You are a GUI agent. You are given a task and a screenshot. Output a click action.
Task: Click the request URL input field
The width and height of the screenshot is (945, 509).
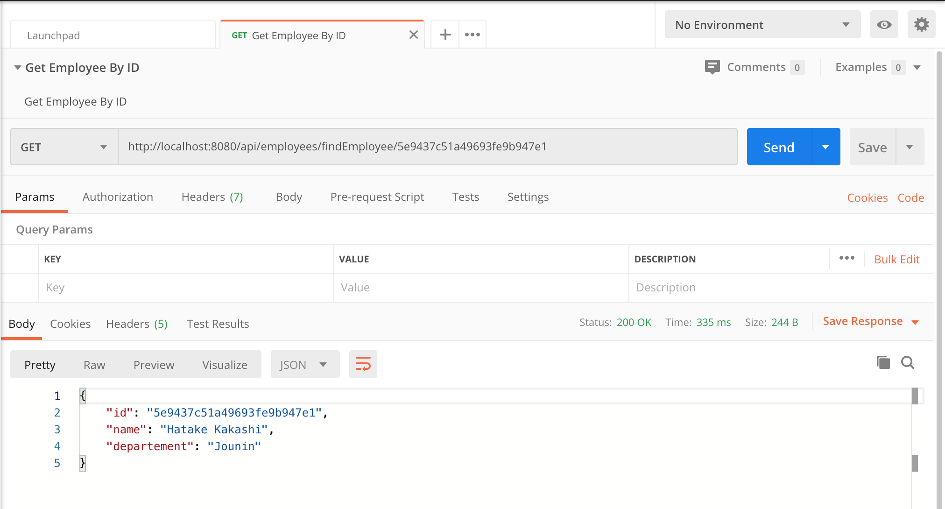tap(427, 147)
